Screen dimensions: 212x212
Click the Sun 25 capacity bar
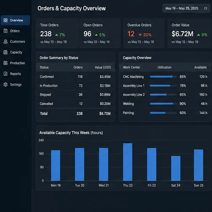tap(199, 165)
